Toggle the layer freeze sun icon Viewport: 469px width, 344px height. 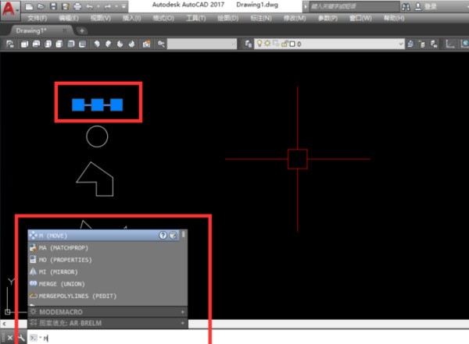(x=269, y=44)
